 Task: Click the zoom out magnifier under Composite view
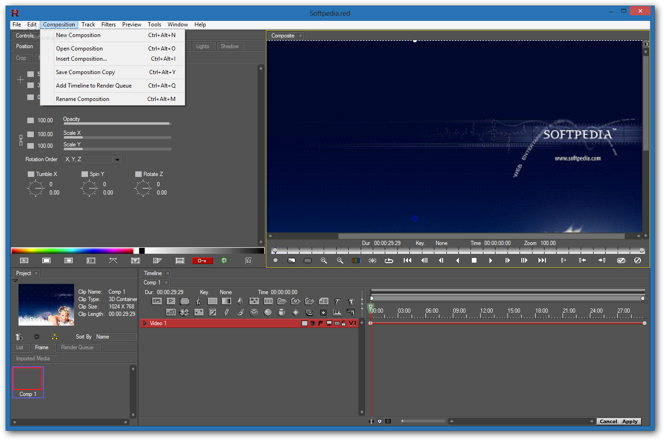coord(340,261)
